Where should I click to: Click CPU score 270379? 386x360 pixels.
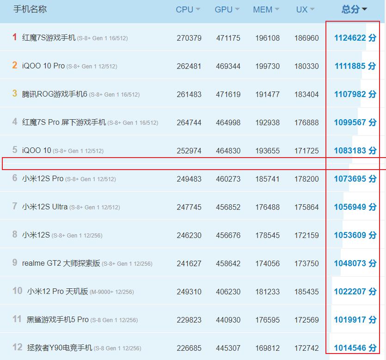click(x=189, y=38)
